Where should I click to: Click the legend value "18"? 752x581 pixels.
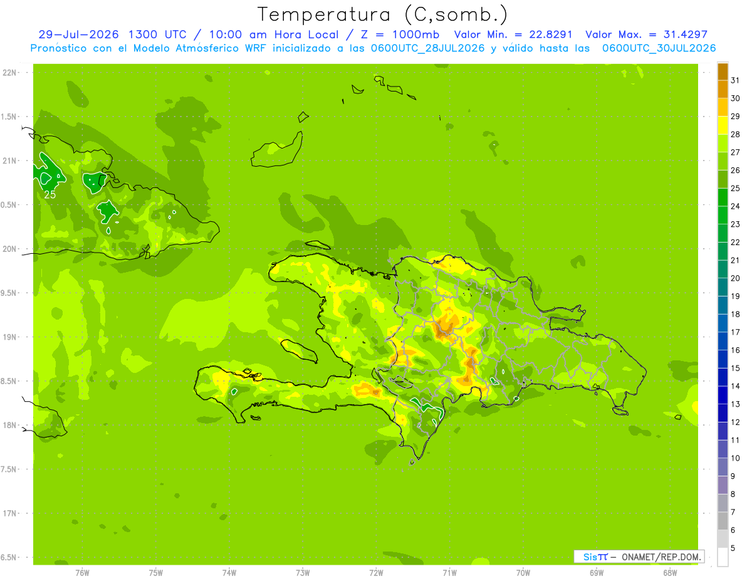[735, 314]
